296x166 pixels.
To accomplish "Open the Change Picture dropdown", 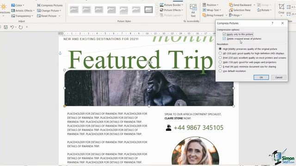I will pos(49,11).
